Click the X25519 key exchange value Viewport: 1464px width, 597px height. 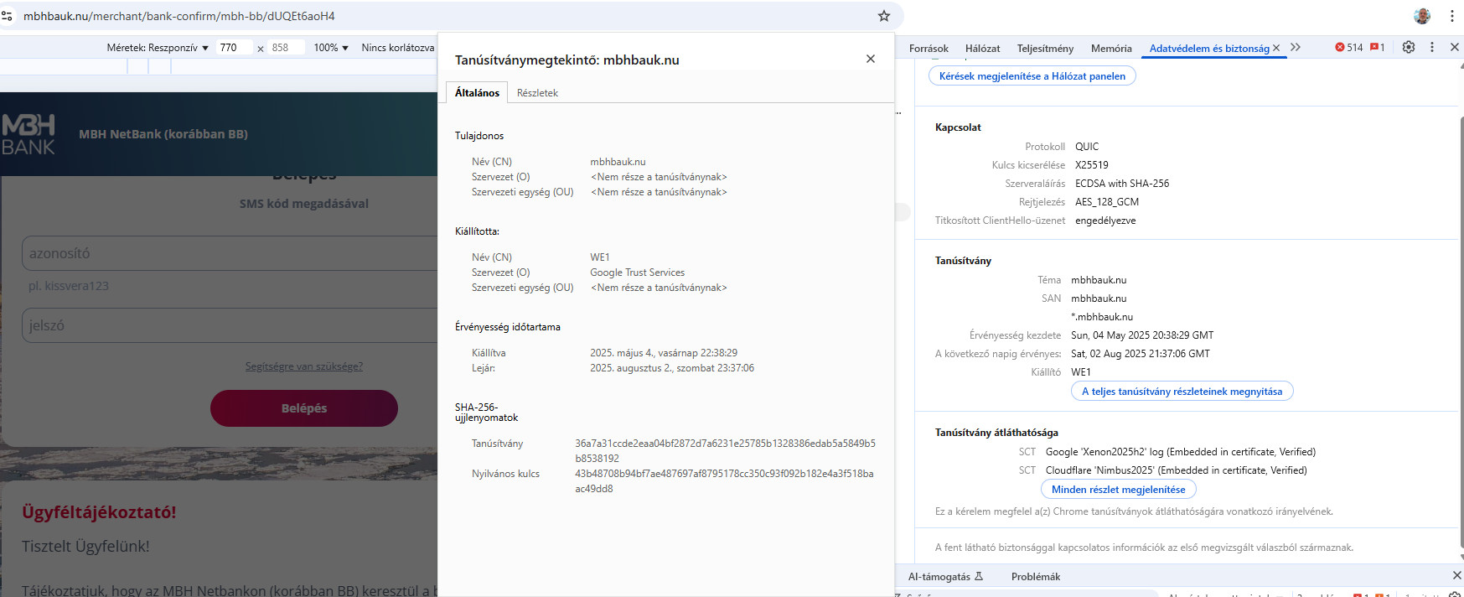(x=1092, y=165)
